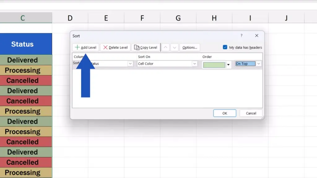Confirm the sort with OK
Screen dimensions: 317x178
point(225,113)
